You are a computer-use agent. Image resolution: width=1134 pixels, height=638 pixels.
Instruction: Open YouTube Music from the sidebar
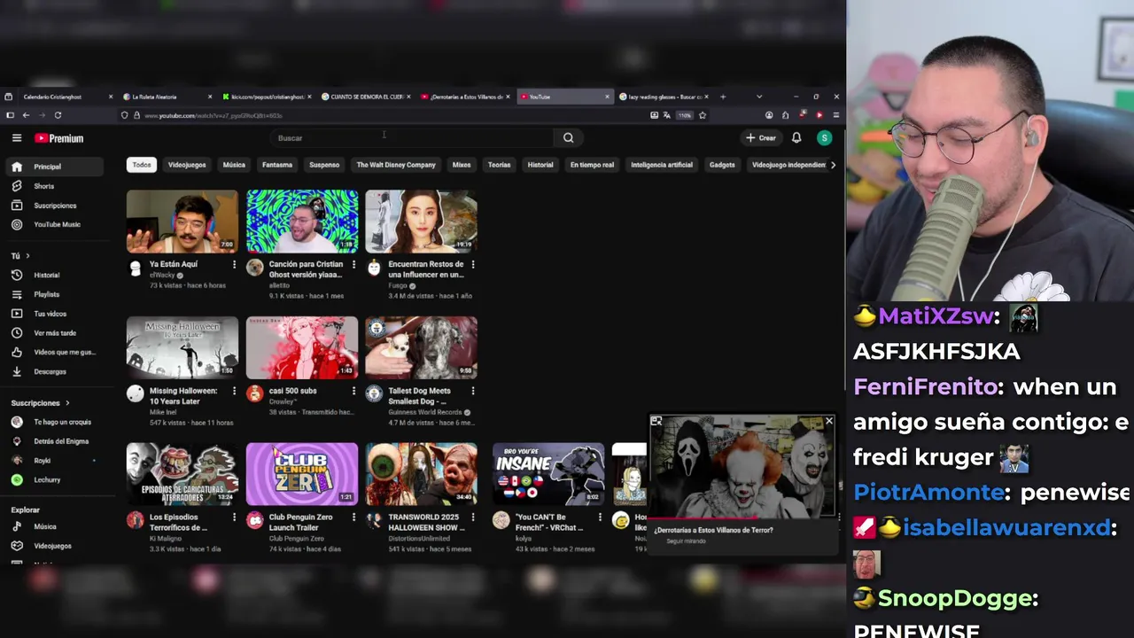point(57,224)
